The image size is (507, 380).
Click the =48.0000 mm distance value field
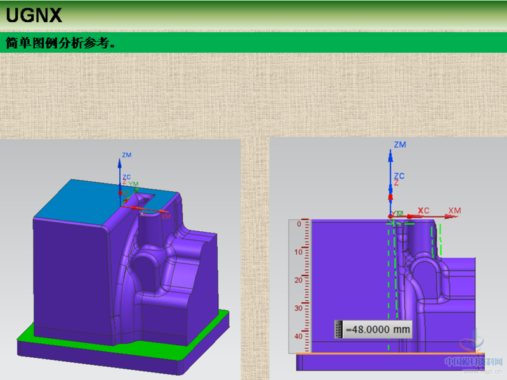[378, 329]
